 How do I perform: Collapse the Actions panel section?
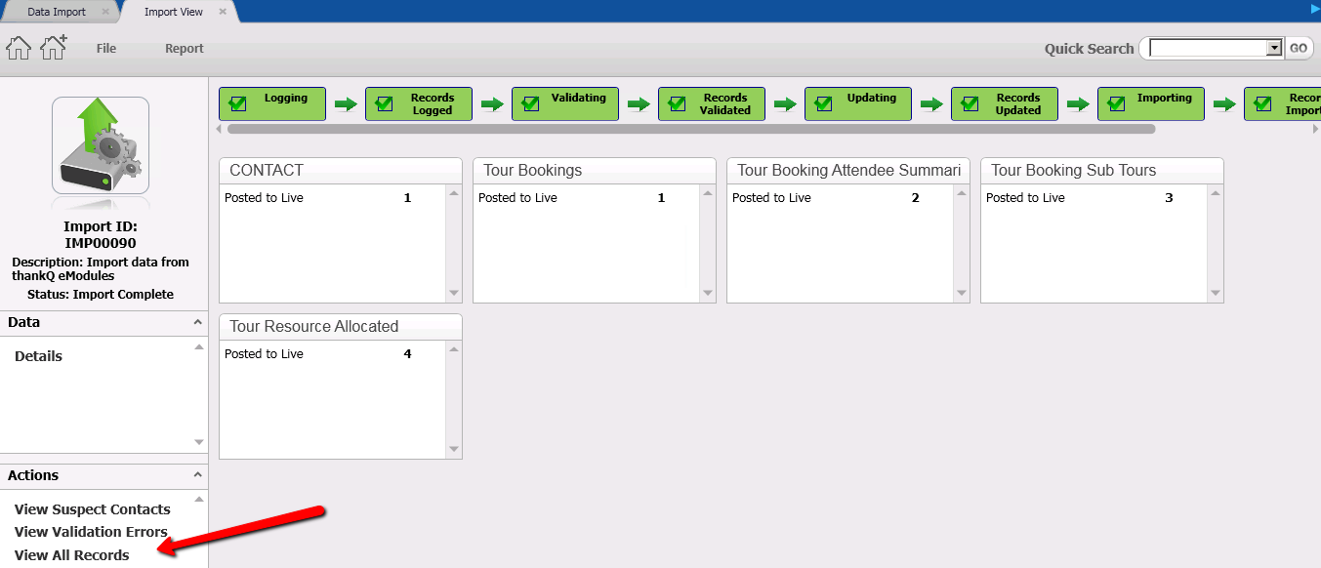197,475
